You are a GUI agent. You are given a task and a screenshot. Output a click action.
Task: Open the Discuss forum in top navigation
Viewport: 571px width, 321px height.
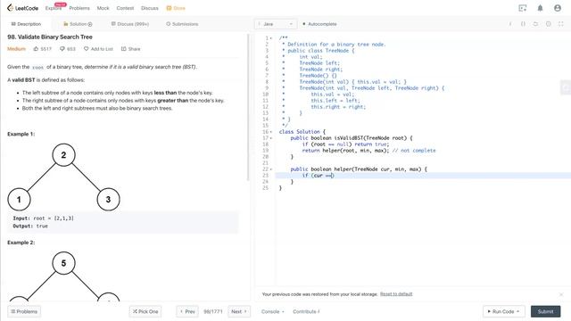[x=150, y=8]
